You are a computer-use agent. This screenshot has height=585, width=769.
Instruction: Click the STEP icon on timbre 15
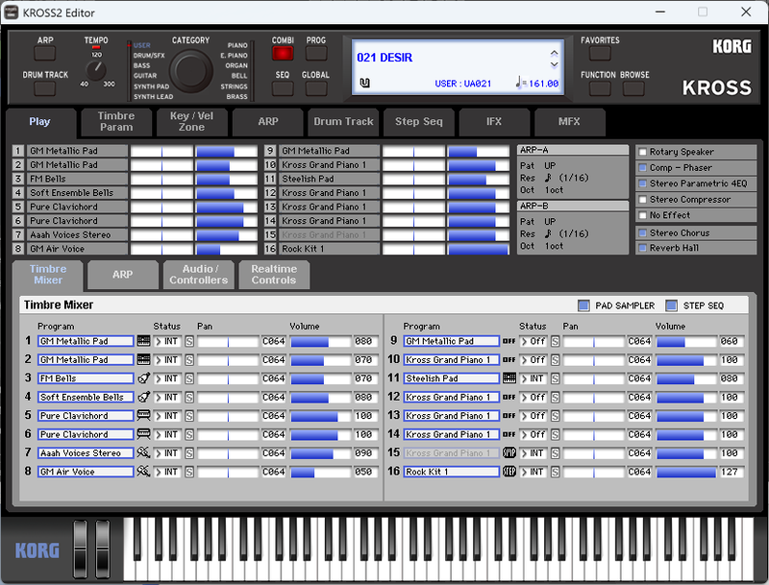pyautogui.click(x=509, y=452)
